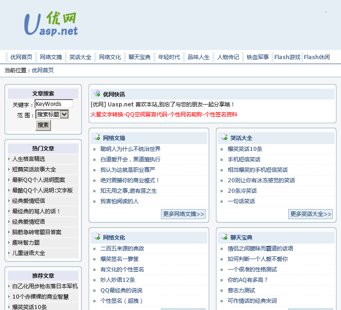Click the icon next to 笑话大全 section title
This screenshot has width=341, height=310.
(224, 137)
